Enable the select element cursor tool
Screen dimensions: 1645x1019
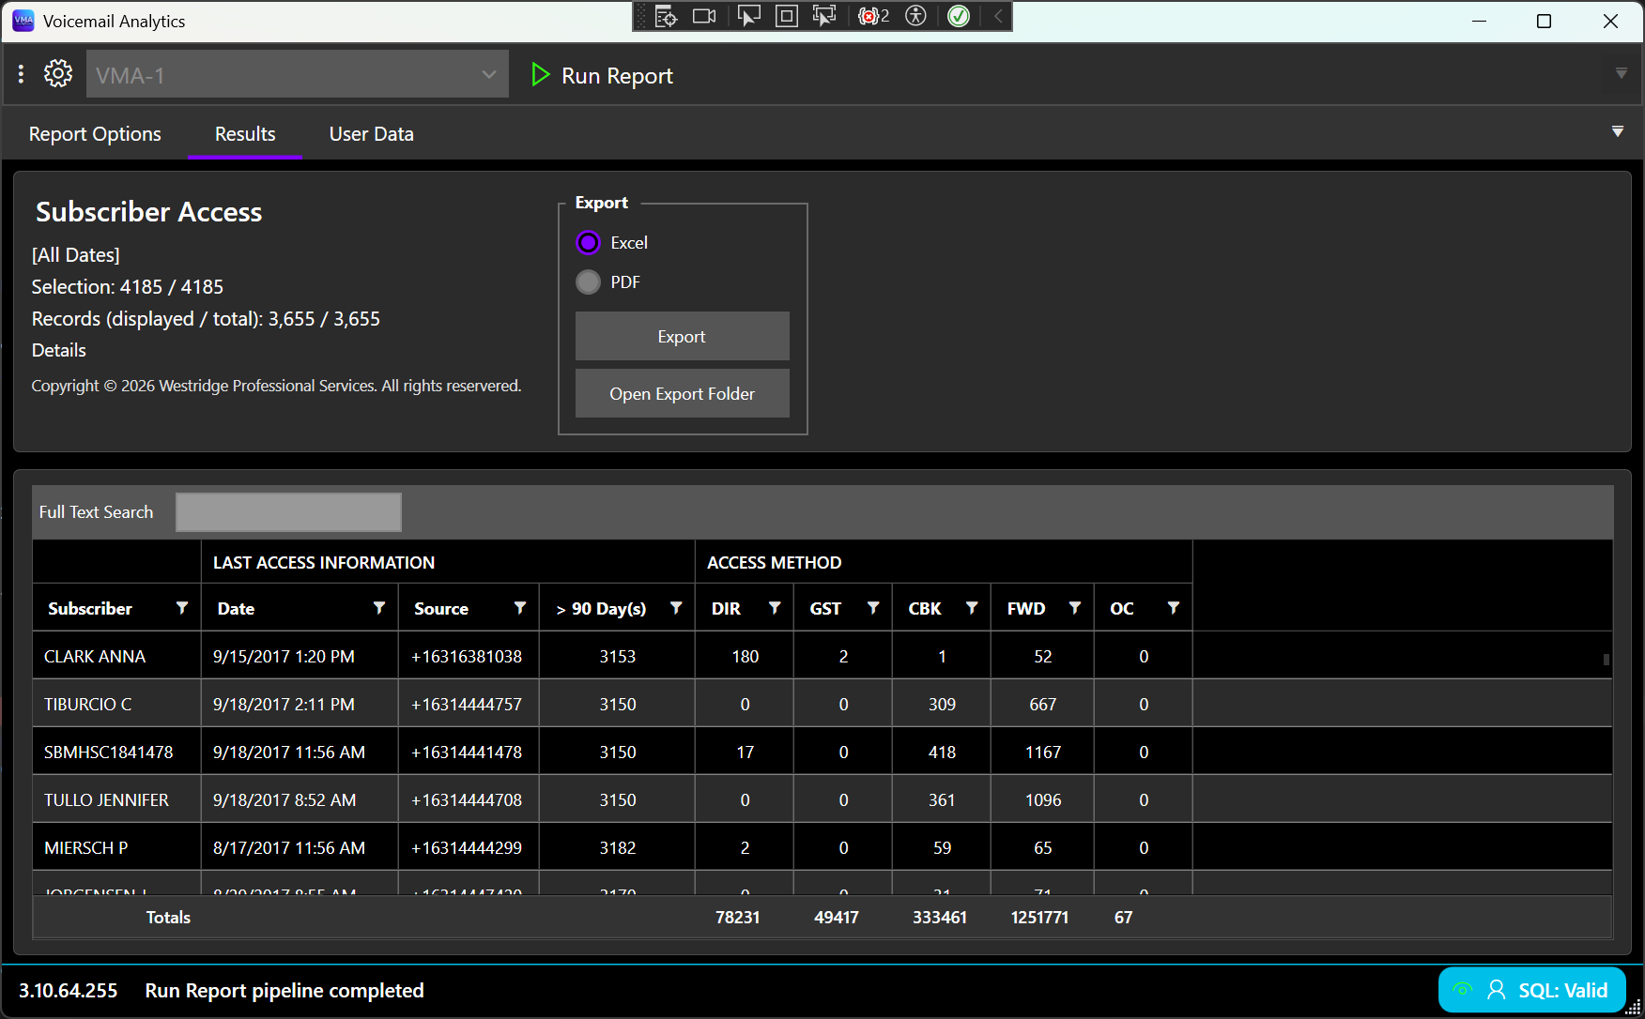tap(748, 16)
